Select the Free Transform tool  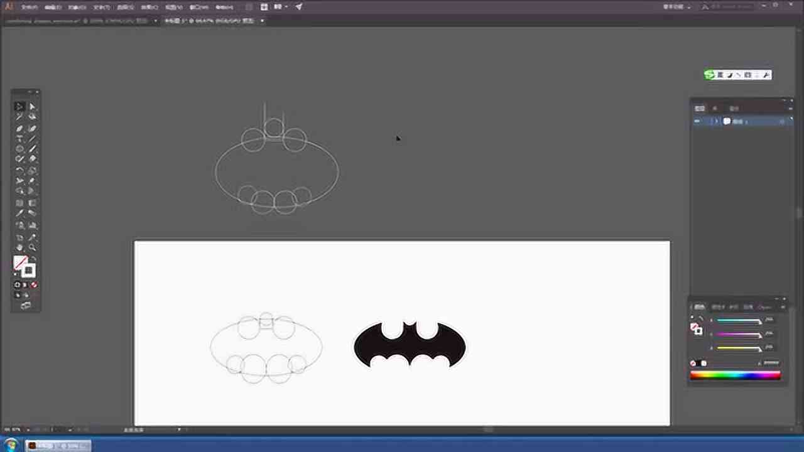tap(32, 181)
